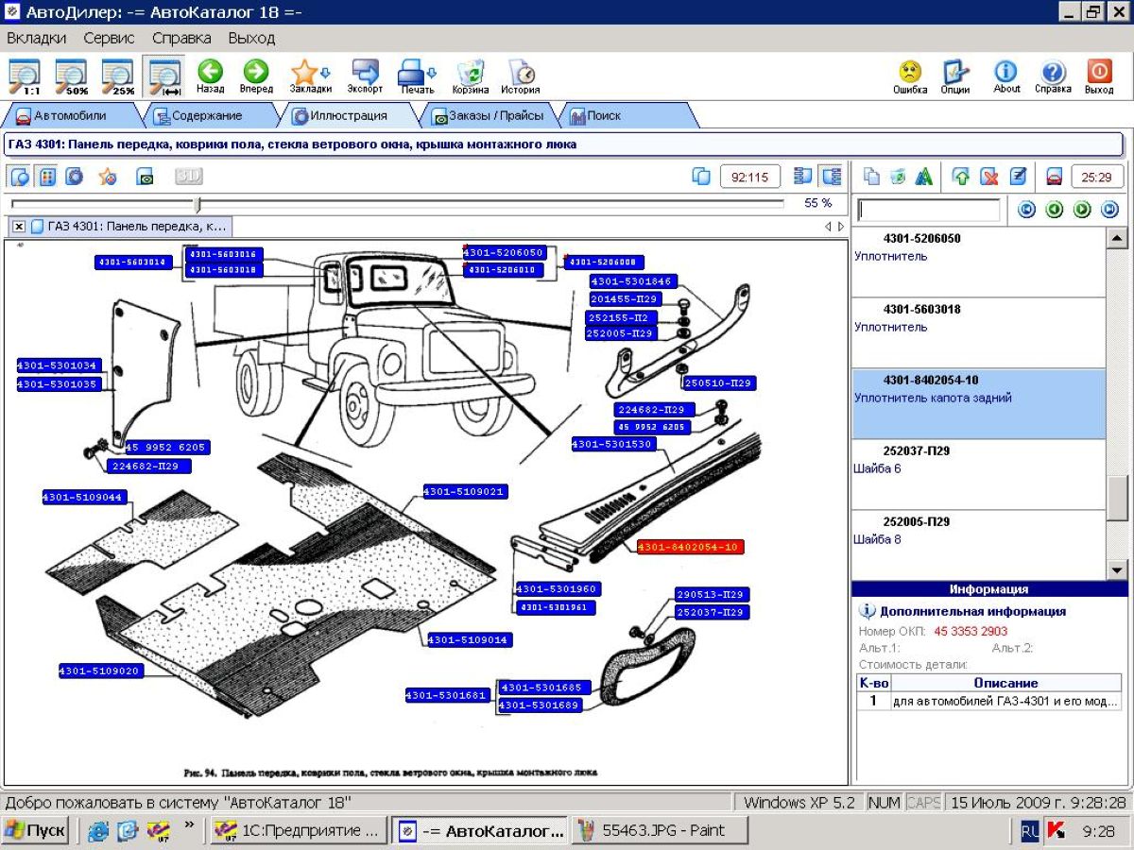The width and height of the screenshot is (1134, 850).
Task: Open the Справка help icon
Action: pyautogui.click(x=1053, y=76)
